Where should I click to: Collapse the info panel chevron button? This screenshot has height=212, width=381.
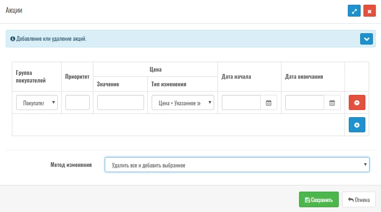pos(366,39)
